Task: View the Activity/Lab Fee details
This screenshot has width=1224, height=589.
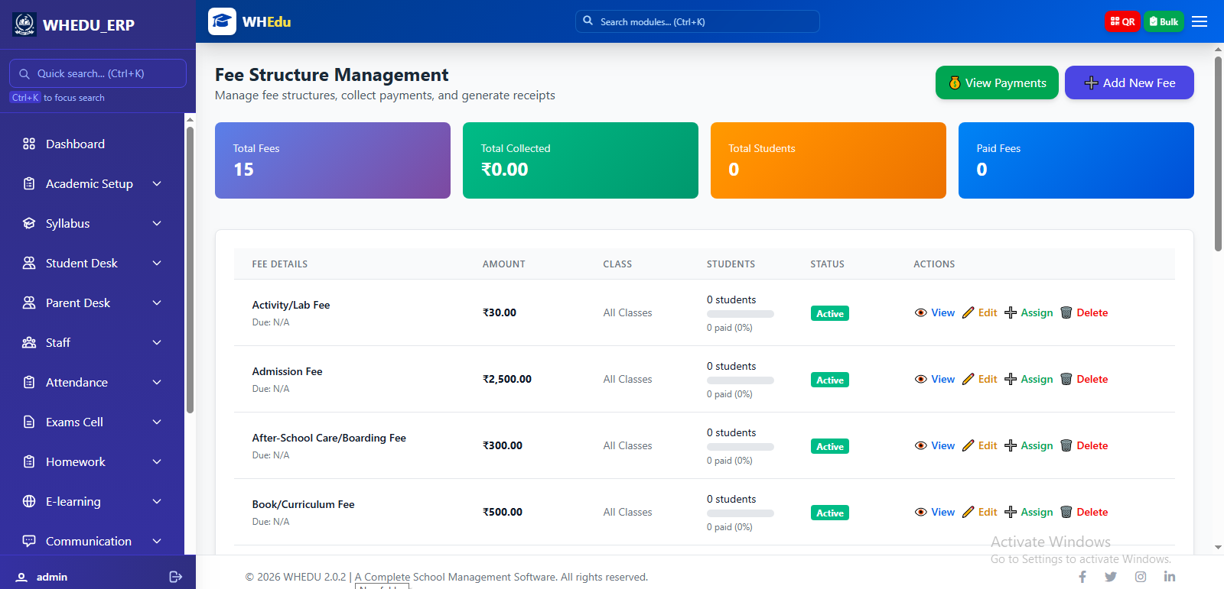Action: [x=935, y=312]
